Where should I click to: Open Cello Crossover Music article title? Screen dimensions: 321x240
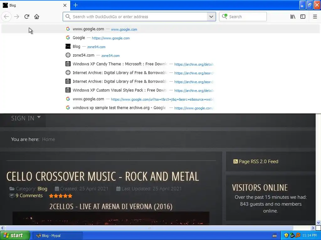coord(103,177)
